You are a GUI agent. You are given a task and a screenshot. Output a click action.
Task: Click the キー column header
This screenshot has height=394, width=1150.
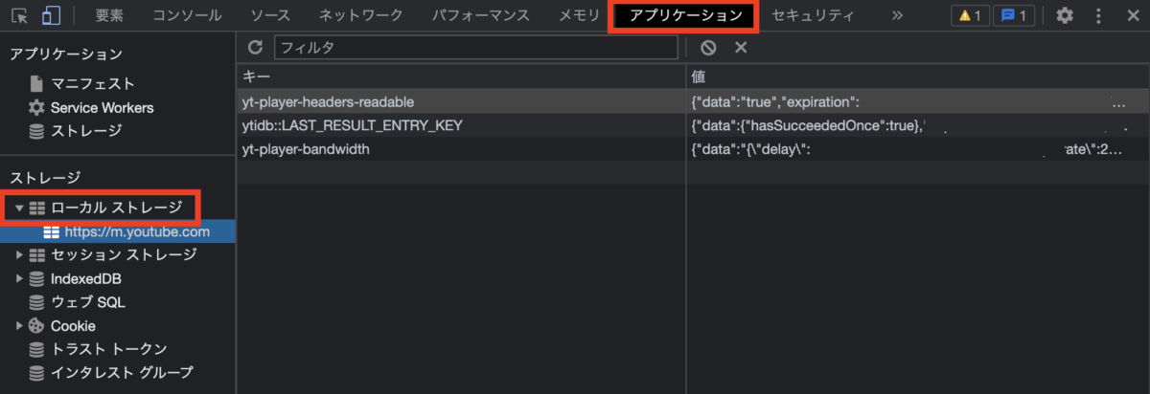461,77
